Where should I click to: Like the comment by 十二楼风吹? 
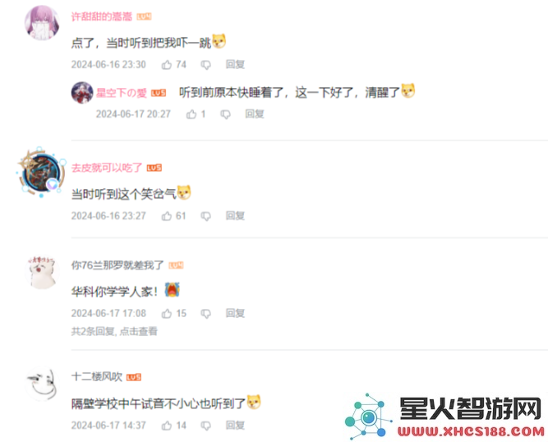point(167,426)
